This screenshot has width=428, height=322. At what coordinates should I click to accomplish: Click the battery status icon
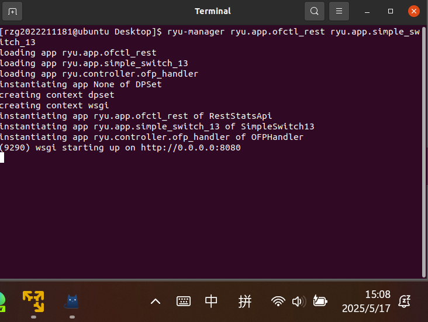[x=319, y=302]
